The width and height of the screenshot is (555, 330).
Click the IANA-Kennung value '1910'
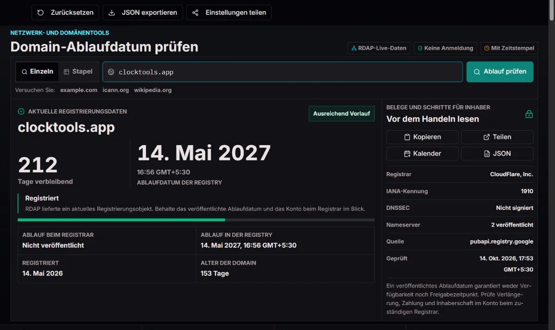click(x=527, y=191)
